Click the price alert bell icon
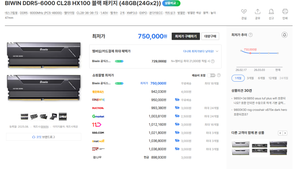 (x=284, y=35)
